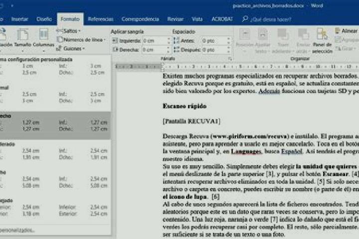
Task: Select the Formato ribbon tab
Action: [70, 19]
